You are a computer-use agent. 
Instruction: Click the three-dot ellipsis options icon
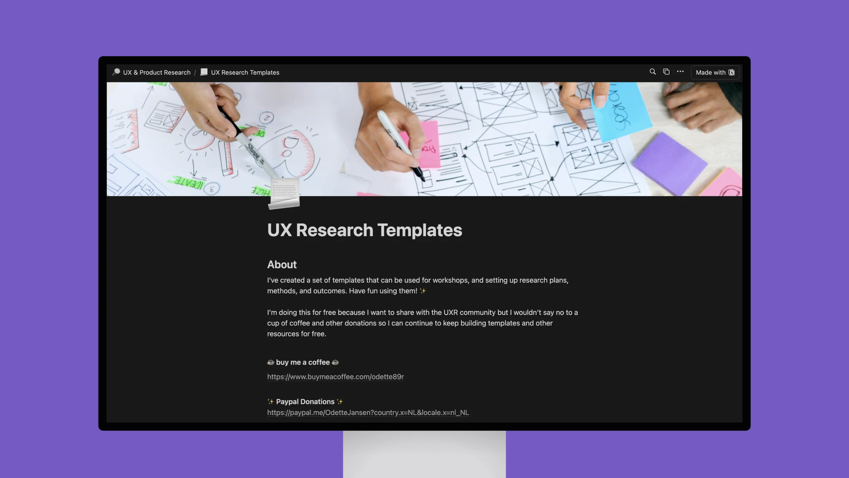point(680,72)
